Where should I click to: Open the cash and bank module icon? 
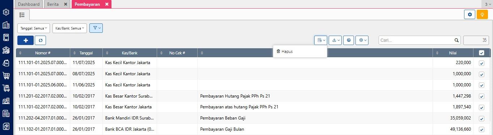coord(6,50)
